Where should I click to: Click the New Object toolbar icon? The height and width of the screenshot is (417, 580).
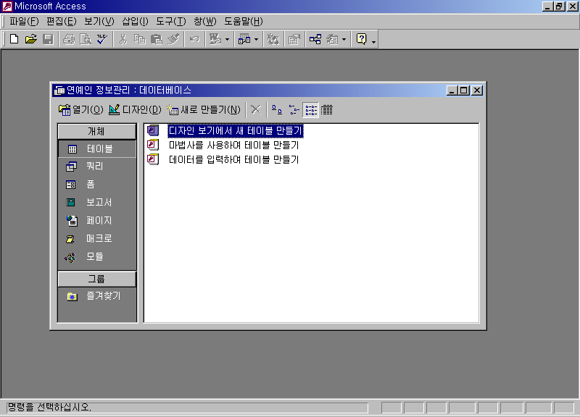pyautogui.click(x=332, y=39)
